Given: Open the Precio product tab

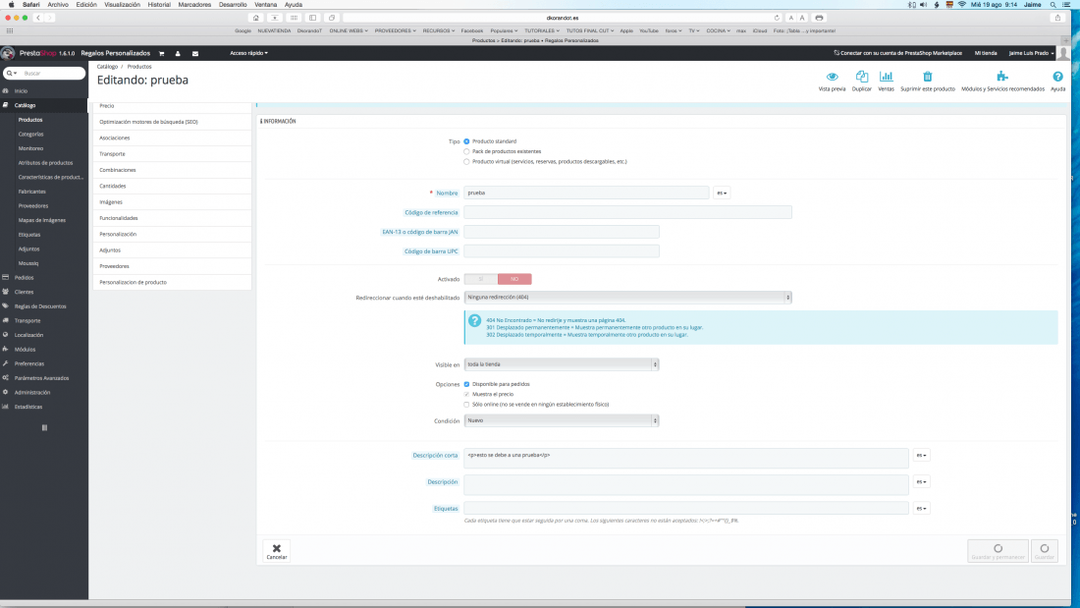Looking at the screenshot, I should click(172, 106).
